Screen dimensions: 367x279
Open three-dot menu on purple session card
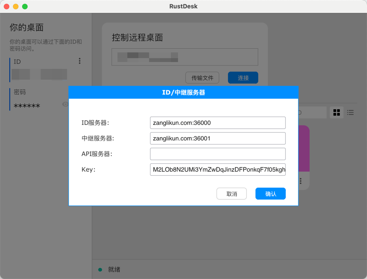click(x=301, y=181)
